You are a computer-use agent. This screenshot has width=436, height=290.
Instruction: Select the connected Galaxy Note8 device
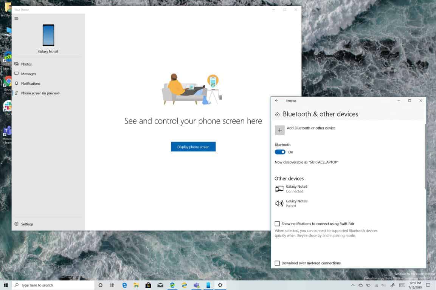(x=296, y=189)
